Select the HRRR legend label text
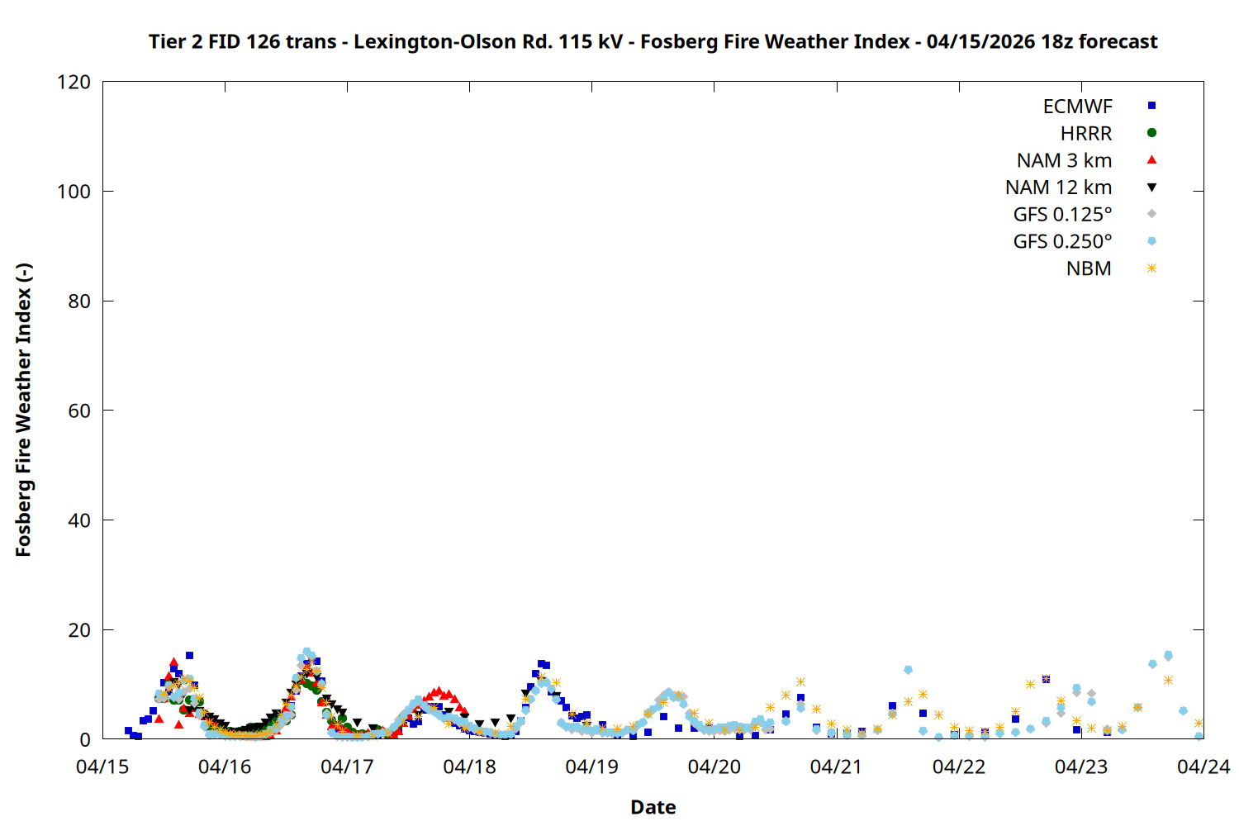1239x826 pixels. click(x=1086, y=134)
